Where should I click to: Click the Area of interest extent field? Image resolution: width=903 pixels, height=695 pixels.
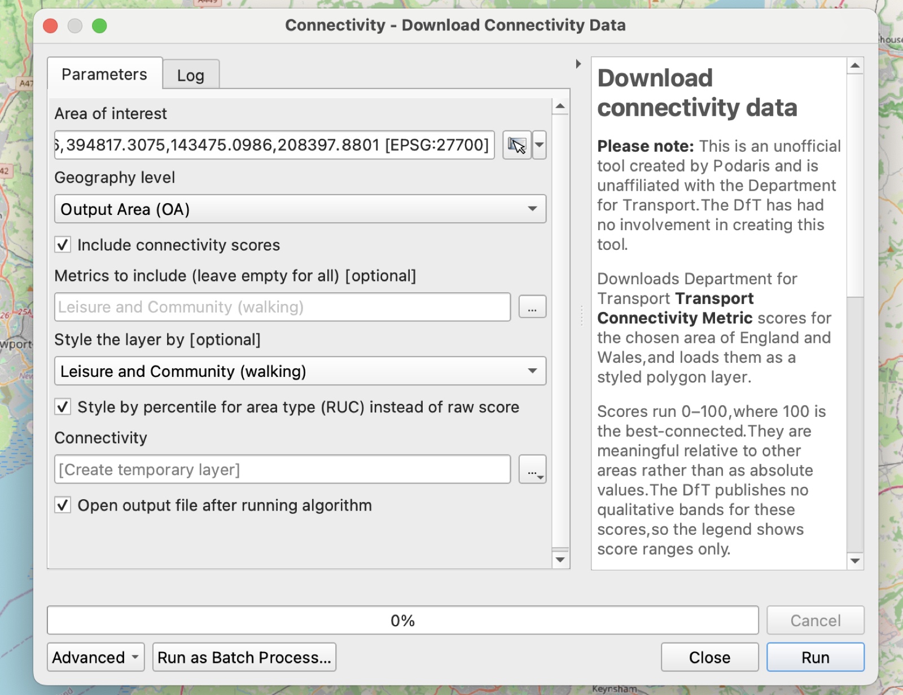click(x=274, y=145)
